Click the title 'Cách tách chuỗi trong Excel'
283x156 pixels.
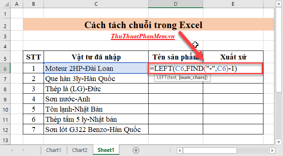(143, 25)
